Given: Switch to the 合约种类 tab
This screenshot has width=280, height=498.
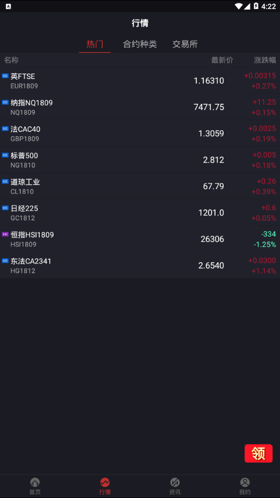Looking at the screenshot, I should pyautogui.click(x=140, y=44).
